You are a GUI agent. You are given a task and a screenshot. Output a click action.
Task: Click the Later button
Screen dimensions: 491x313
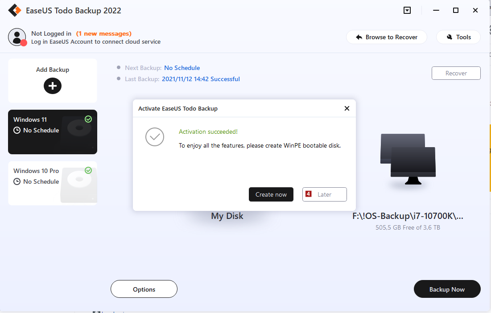(324, 194)
